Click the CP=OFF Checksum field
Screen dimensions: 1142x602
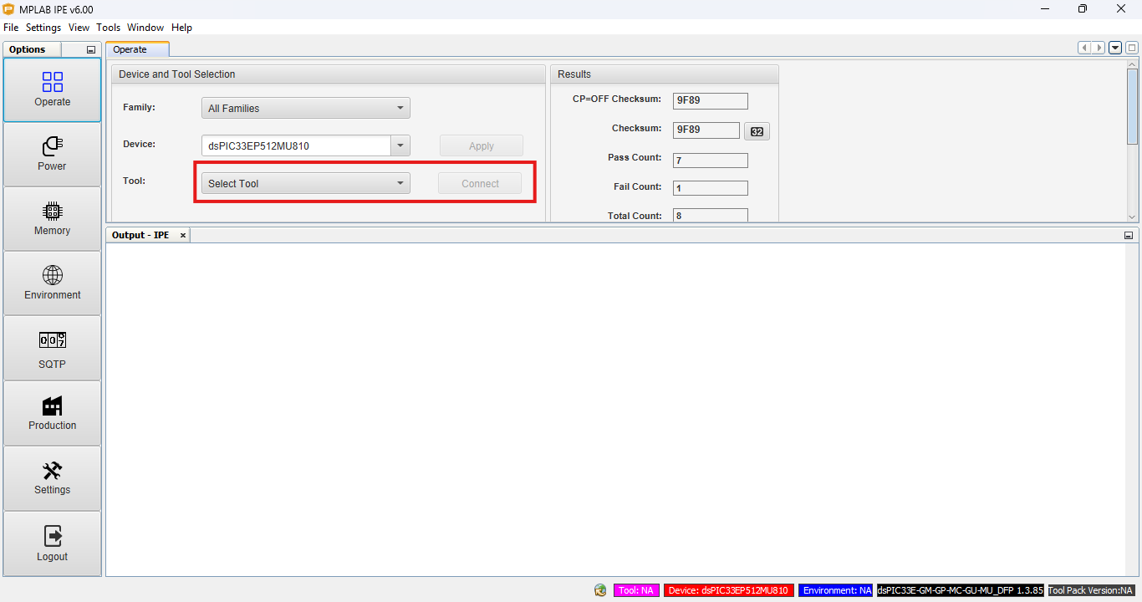click(x=711, y=101)
